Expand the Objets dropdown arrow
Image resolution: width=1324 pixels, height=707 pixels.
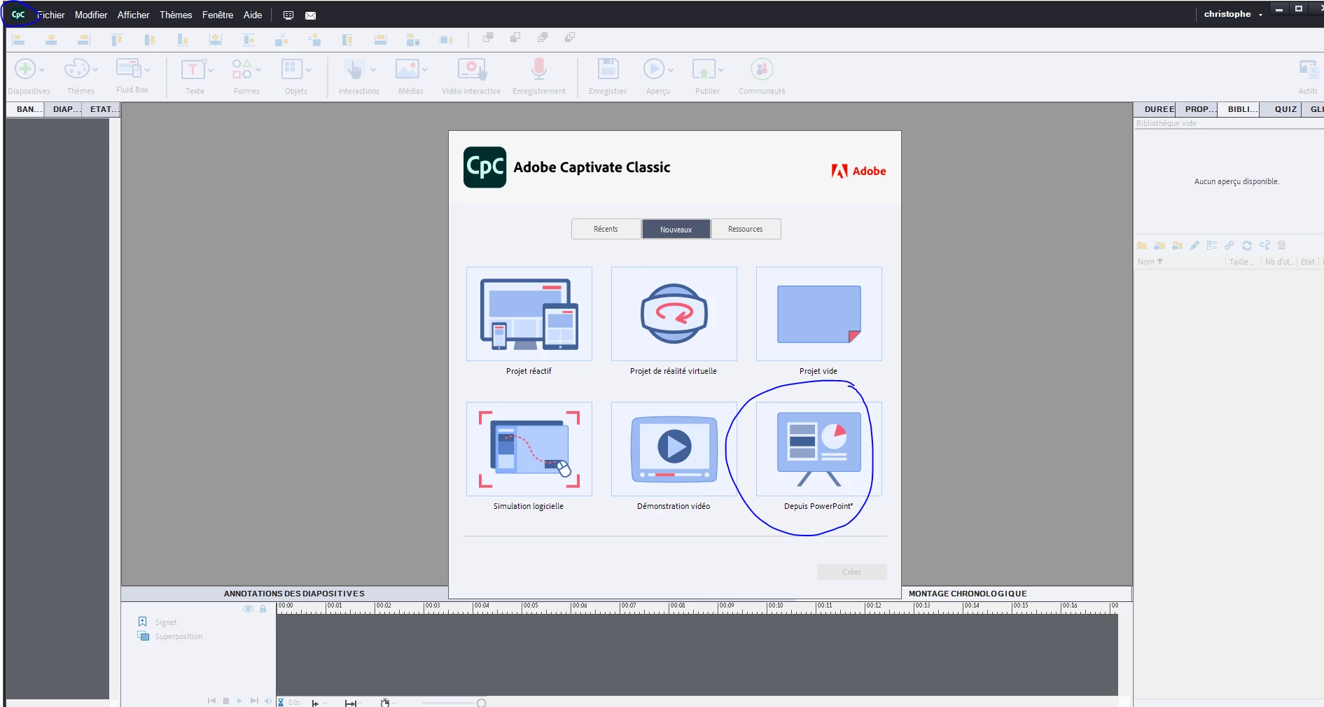click(x=308, y=70)
